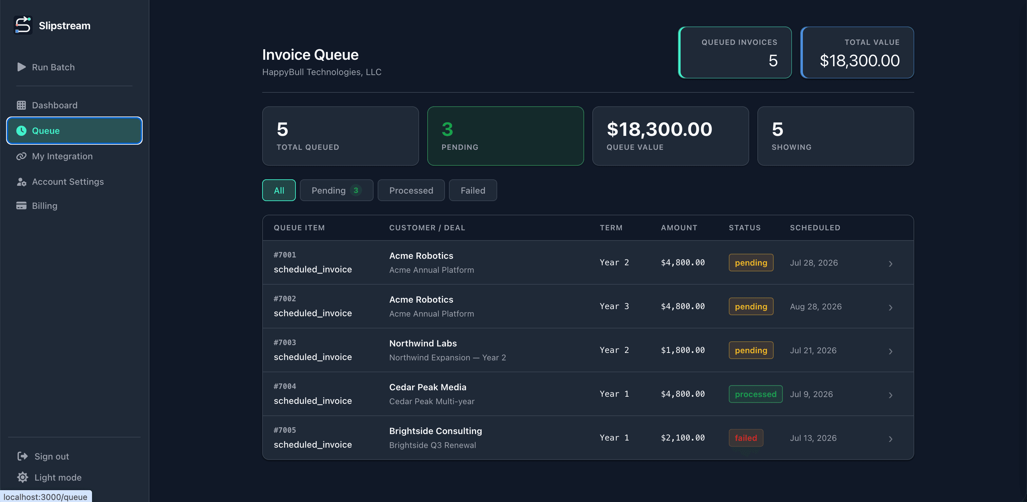This screenshot has height=502, width=1027.
Task: Click the Total Queued stat card
Action: [x=340, y=136]
